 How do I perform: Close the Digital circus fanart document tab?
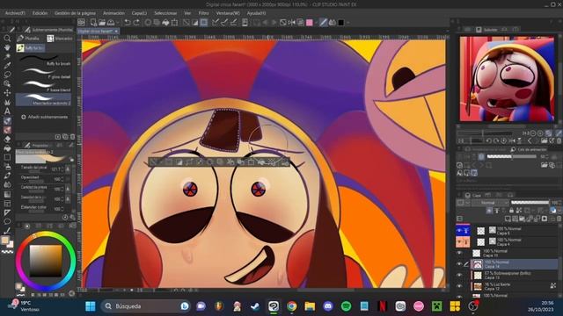click(x=116, y=32)
